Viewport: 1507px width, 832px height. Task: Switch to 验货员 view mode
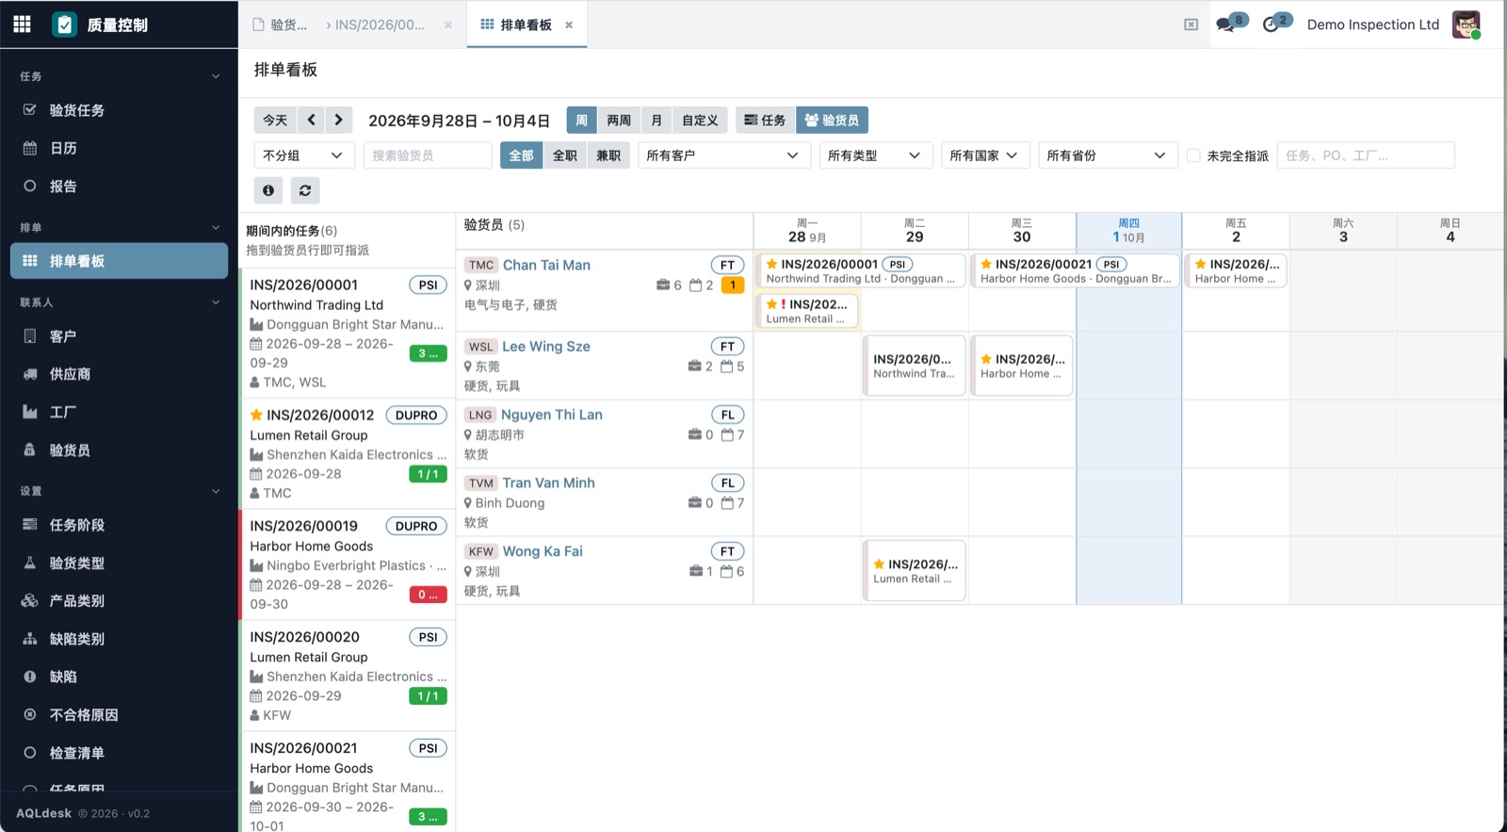click(832, 120)
